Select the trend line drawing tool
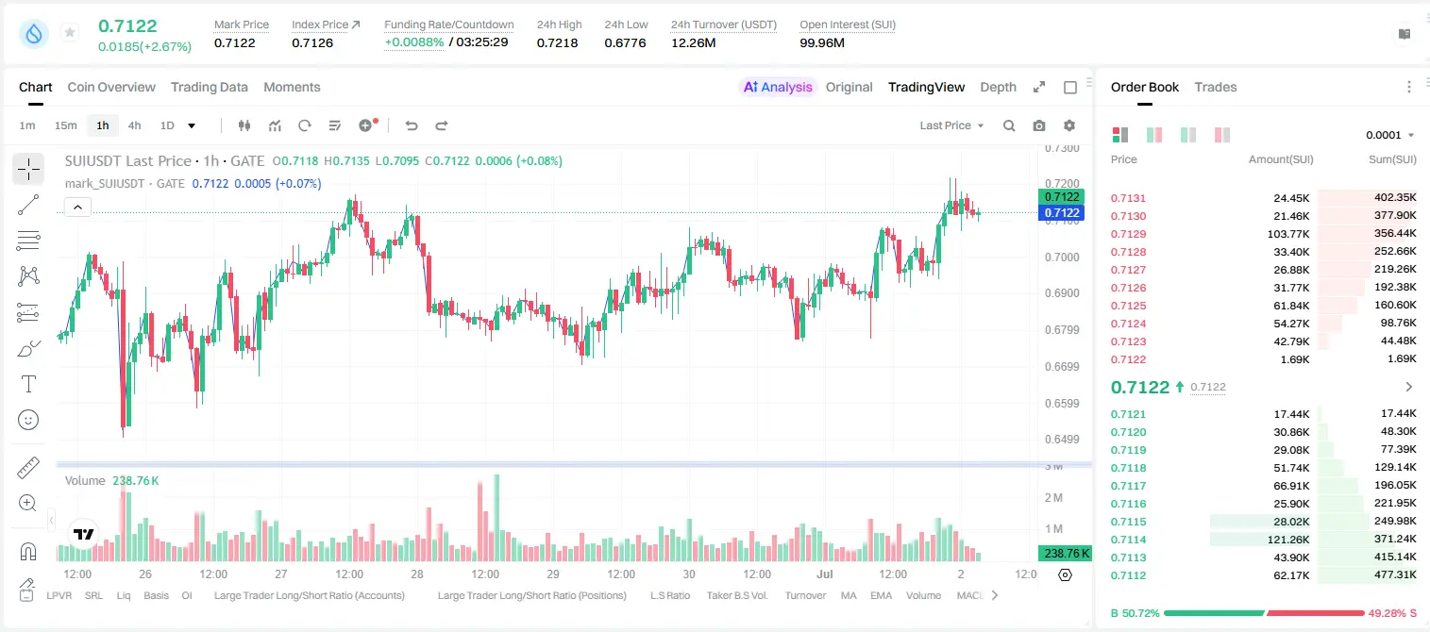Screen dimensions: 1430x632 tap(28, 205)
